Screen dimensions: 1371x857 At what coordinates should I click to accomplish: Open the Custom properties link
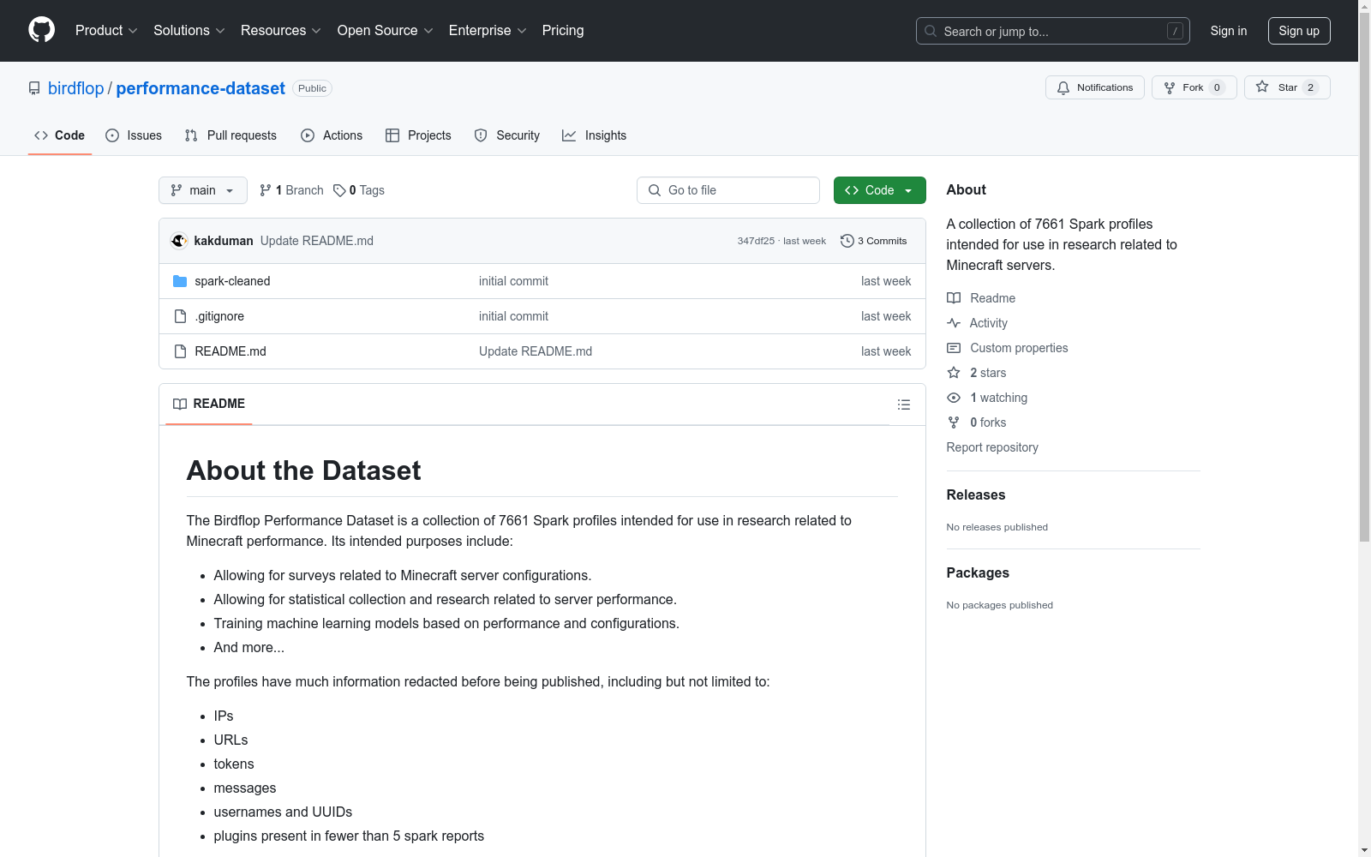click(x=1008, y=348)
